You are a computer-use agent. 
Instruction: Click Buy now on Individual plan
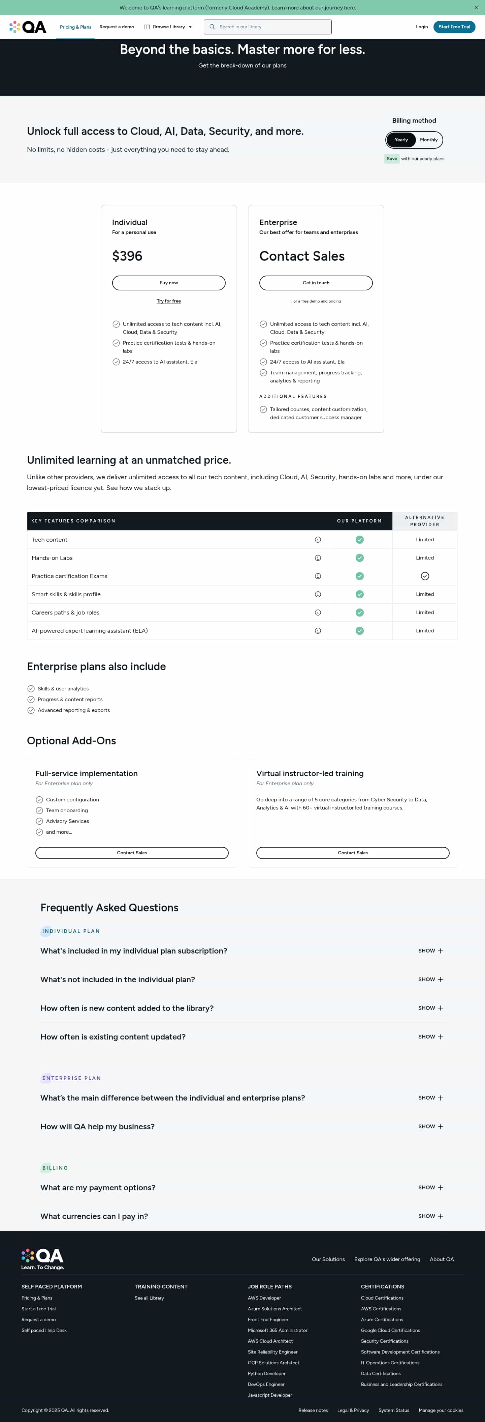(x=169, y=283)
